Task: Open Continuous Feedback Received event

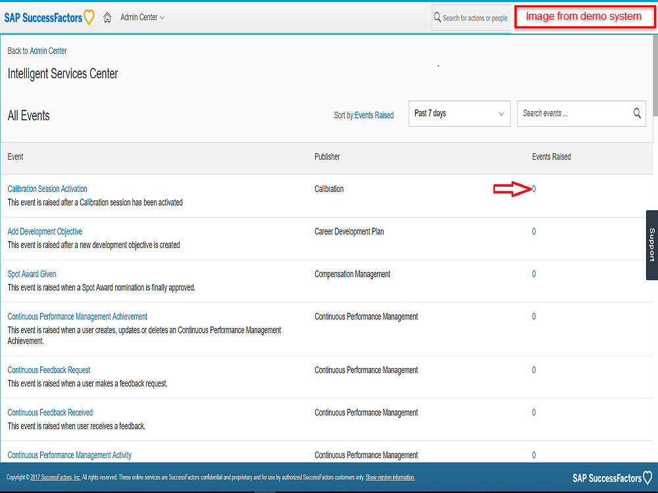Action: pos(51,413)
